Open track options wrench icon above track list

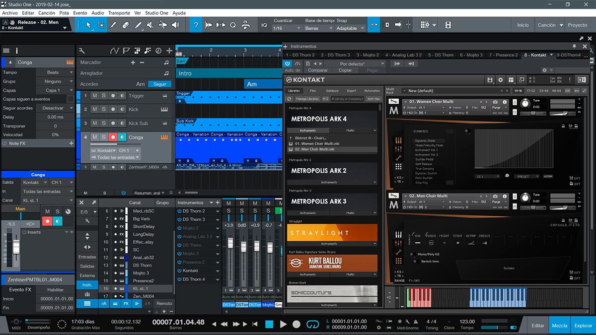coord(82,51)
